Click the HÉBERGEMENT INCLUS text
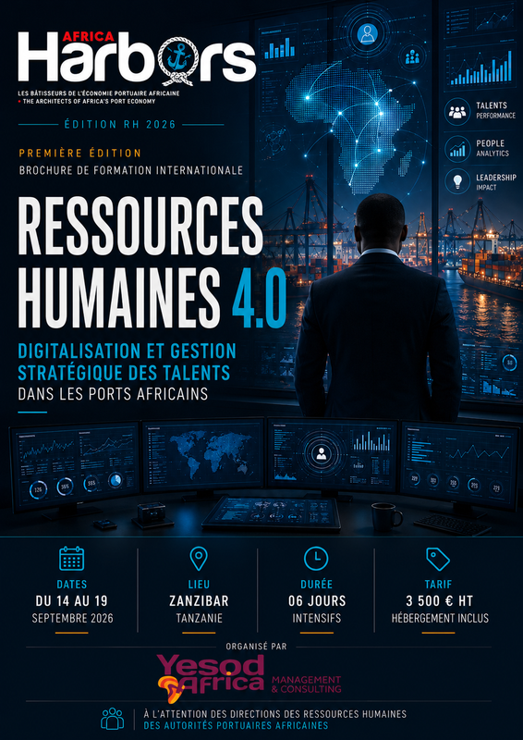The width and height of the screenshot is (523, 740). point(440,618)
